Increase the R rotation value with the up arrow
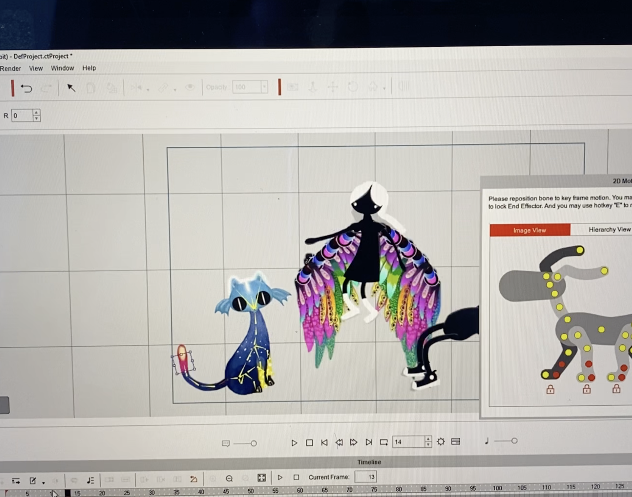This screenshot has height=497, width=632. tap(36, 112)
